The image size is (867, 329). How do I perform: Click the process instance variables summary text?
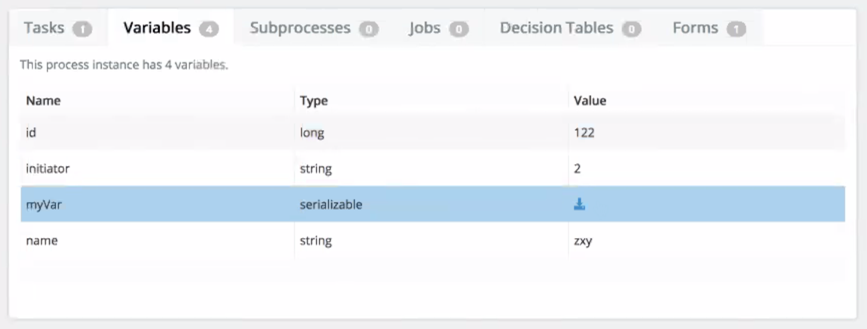pos(124,65)
